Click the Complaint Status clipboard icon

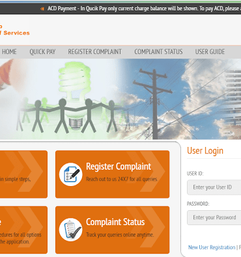pyautogui.click(x=70, y=230)
